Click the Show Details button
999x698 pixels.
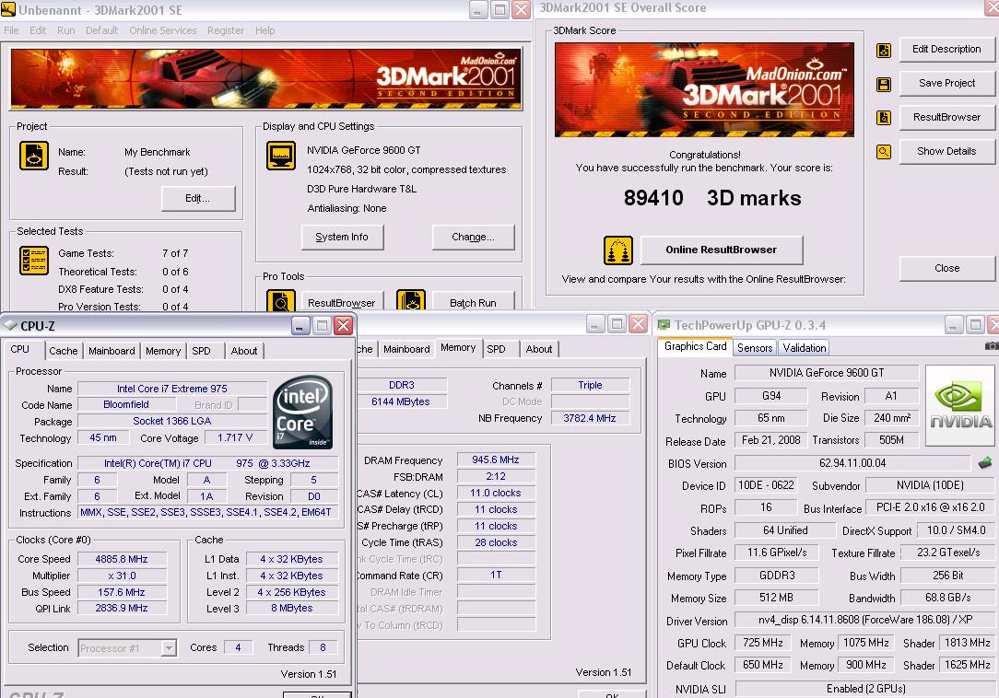tap(946, 151)
